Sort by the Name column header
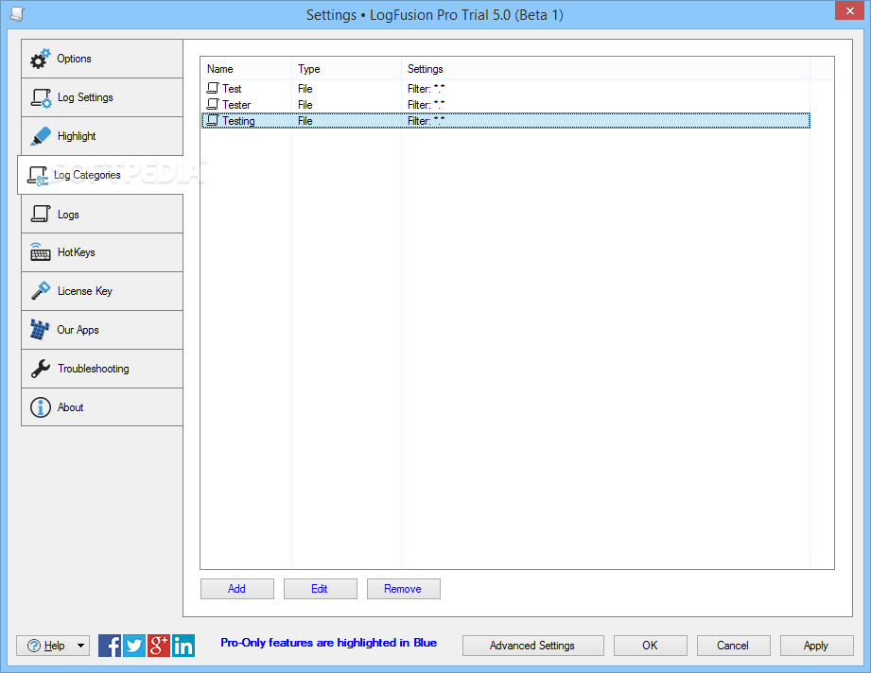Viewport: 871px width, 673px height. coord(246,69)
